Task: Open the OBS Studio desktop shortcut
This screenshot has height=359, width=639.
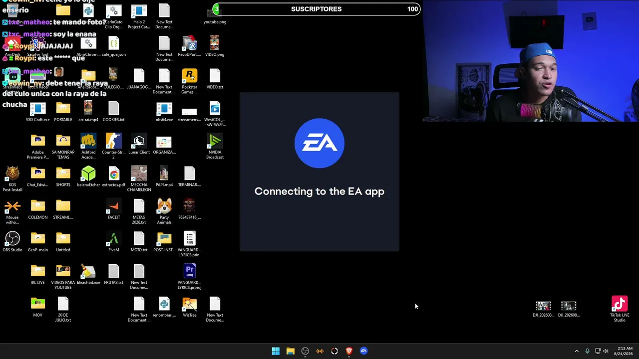Action: (12, 239)
